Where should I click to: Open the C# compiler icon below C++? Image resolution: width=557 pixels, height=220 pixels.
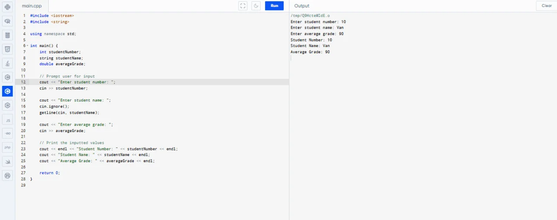point(7,105)
